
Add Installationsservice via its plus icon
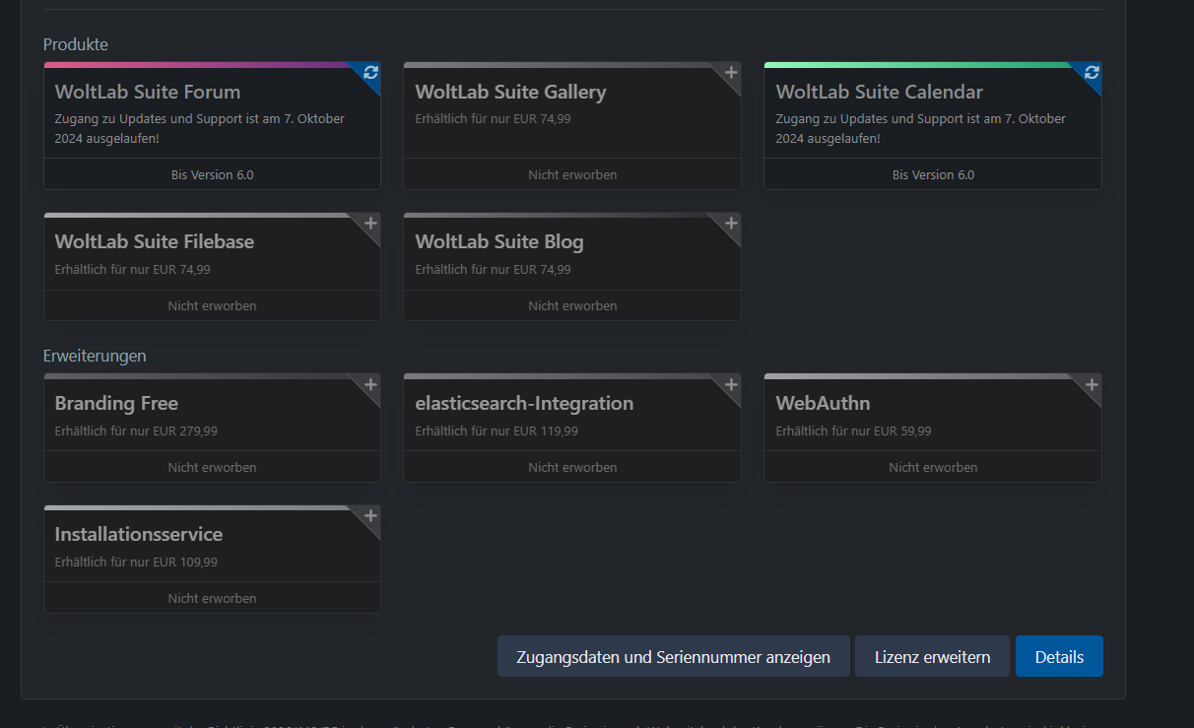click(370, 515)
